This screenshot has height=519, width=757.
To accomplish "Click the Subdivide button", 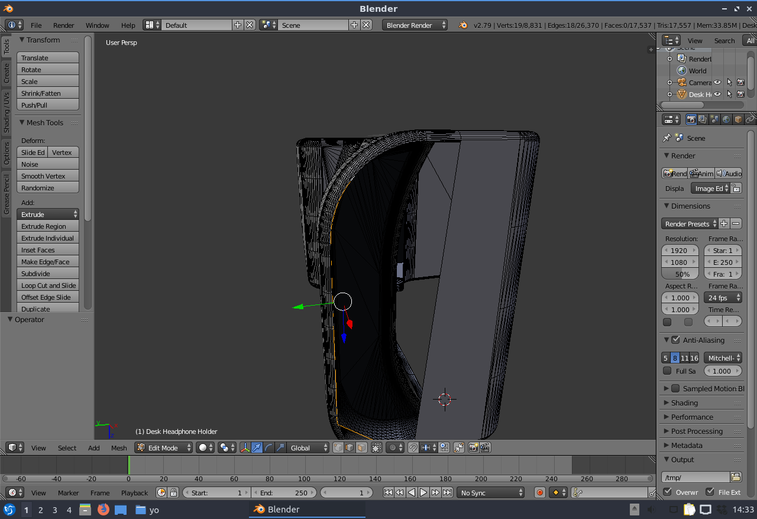I will click(48, 274).
